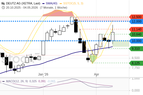This screenshot has height=95, width=143.
Task: Click the red 11,140 price label
Action: click(136, 29)
